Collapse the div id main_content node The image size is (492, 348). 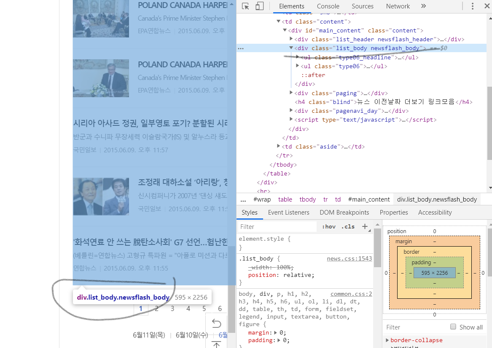(285, 30)
